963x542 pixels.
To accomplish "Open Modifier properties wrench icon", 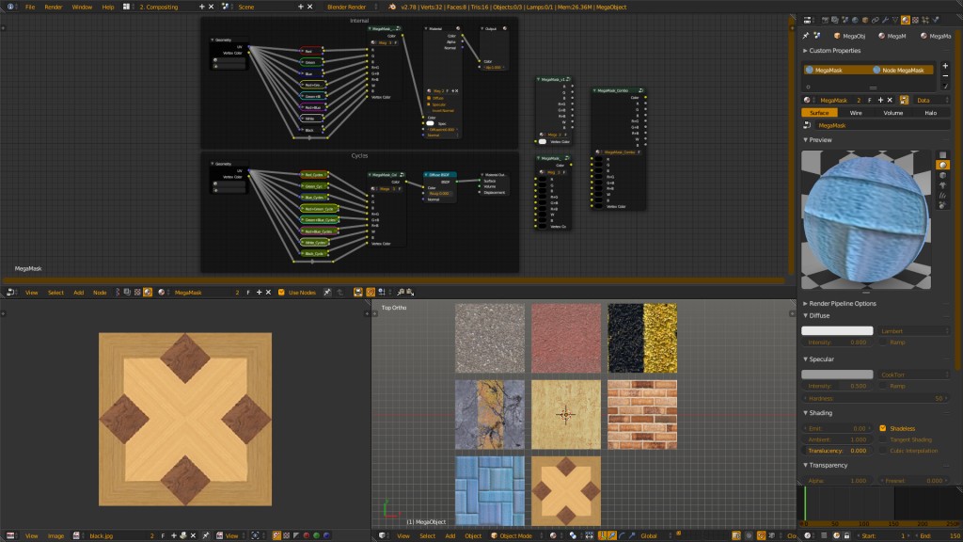I will click(x=884, y=17).
